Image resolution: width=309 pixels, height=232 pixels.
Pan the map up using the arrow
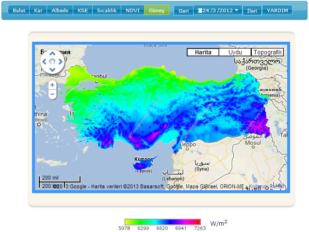tap(52, 54)
